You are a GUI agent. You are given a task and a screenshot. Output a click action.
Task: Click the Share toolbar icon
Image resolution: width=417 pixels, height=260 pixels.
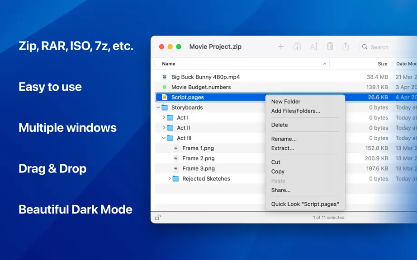346,46
